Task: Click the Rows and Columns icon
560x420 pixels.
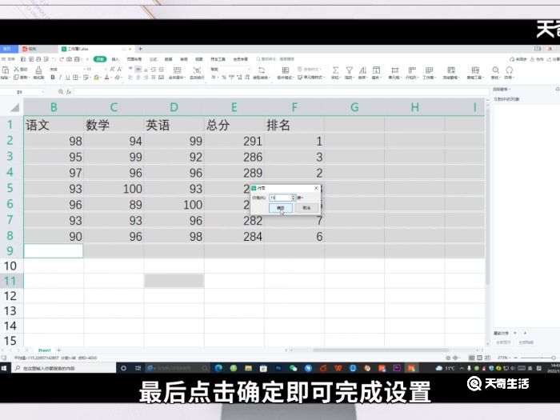Action: [412, 70]
